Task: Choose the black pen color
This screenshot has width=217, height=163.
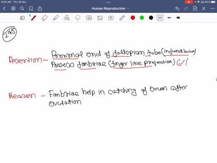Action: [151, 18]
